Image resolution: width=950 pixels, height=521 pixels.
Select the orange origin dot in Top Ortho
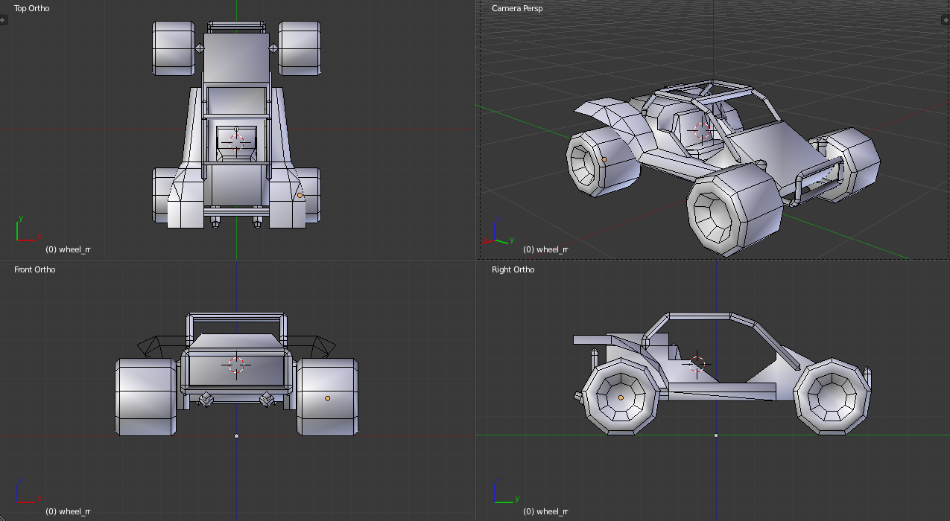pyautogui.click(x=300, y=195)
